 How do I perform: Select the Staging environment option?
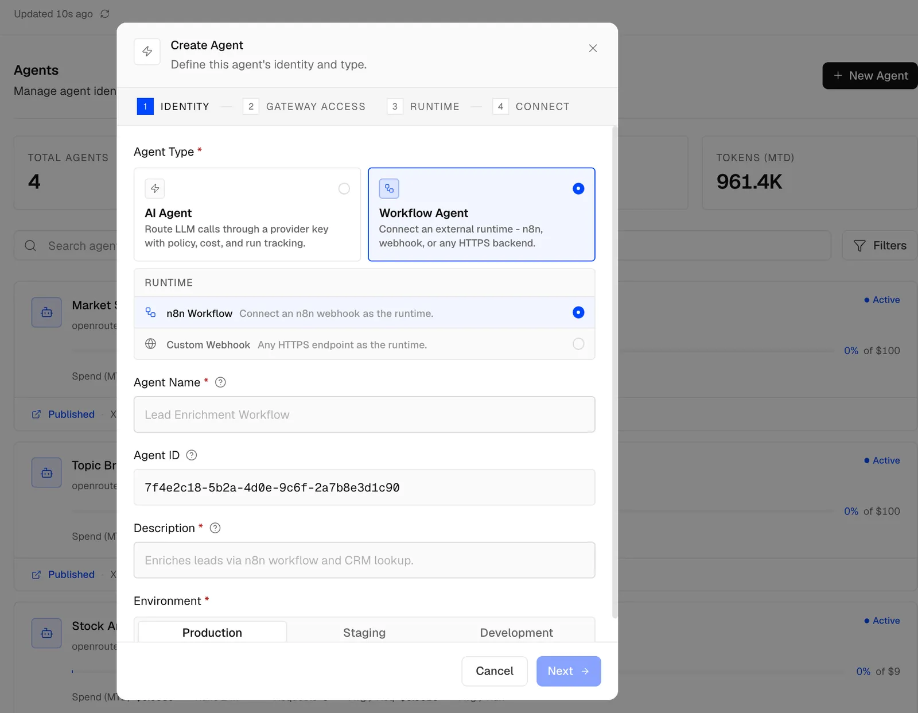click(x=364, y=632)
